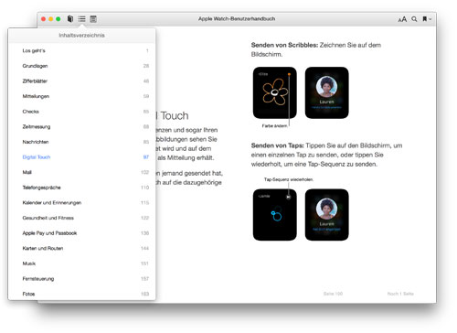The height and width of the screenshot is (333, 457).
Task: Go to the Fernsteuerung chapter
Action: coord(81,279)
